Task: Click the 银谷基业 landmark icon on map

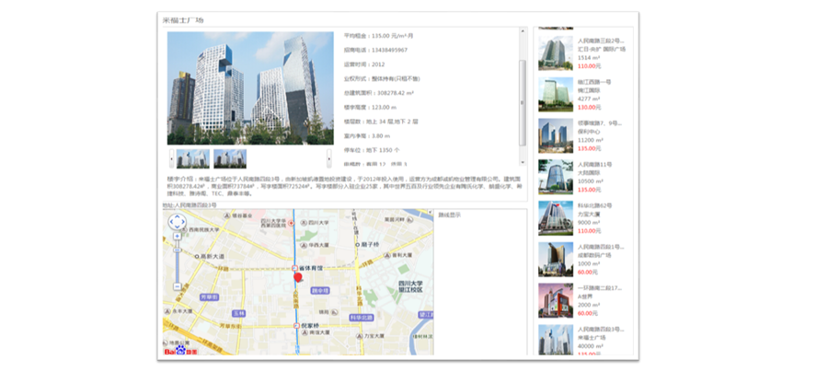Action: 227,215
